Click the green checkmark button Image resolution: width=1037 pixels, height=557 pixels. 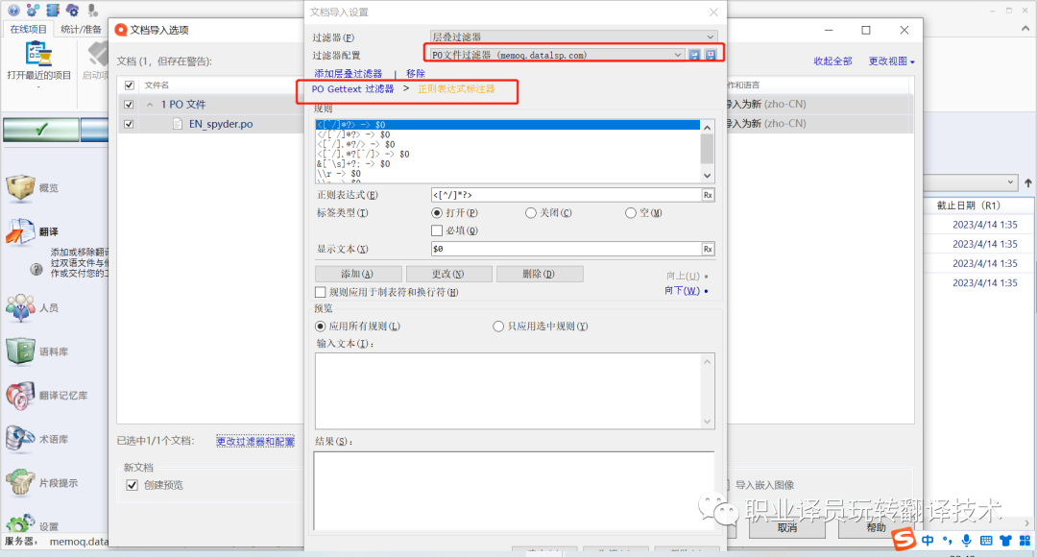[41, 130]
